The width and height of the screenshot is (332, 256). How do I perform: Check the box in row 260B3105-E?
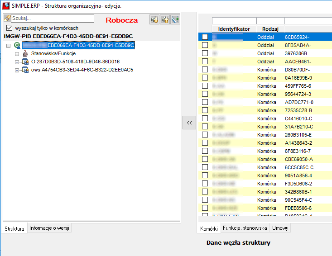pos(205,134)
